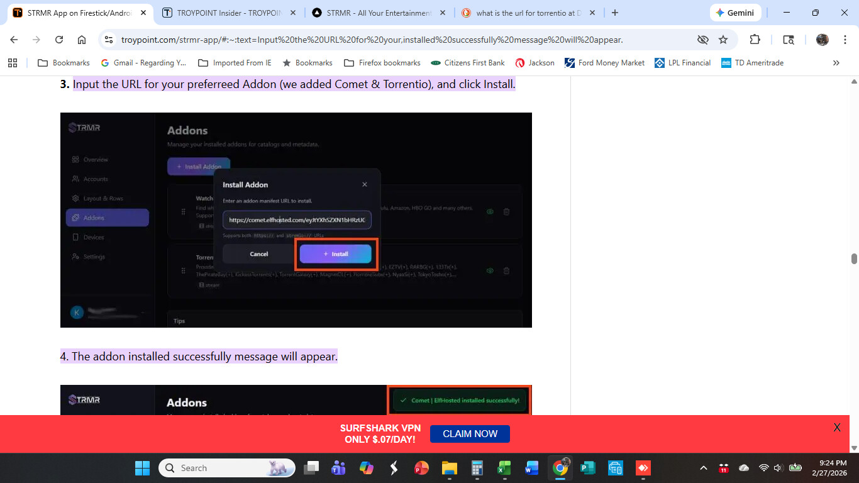Bookmark this page with the star icon
Viewport: 859px width, 483px height.
723,40
